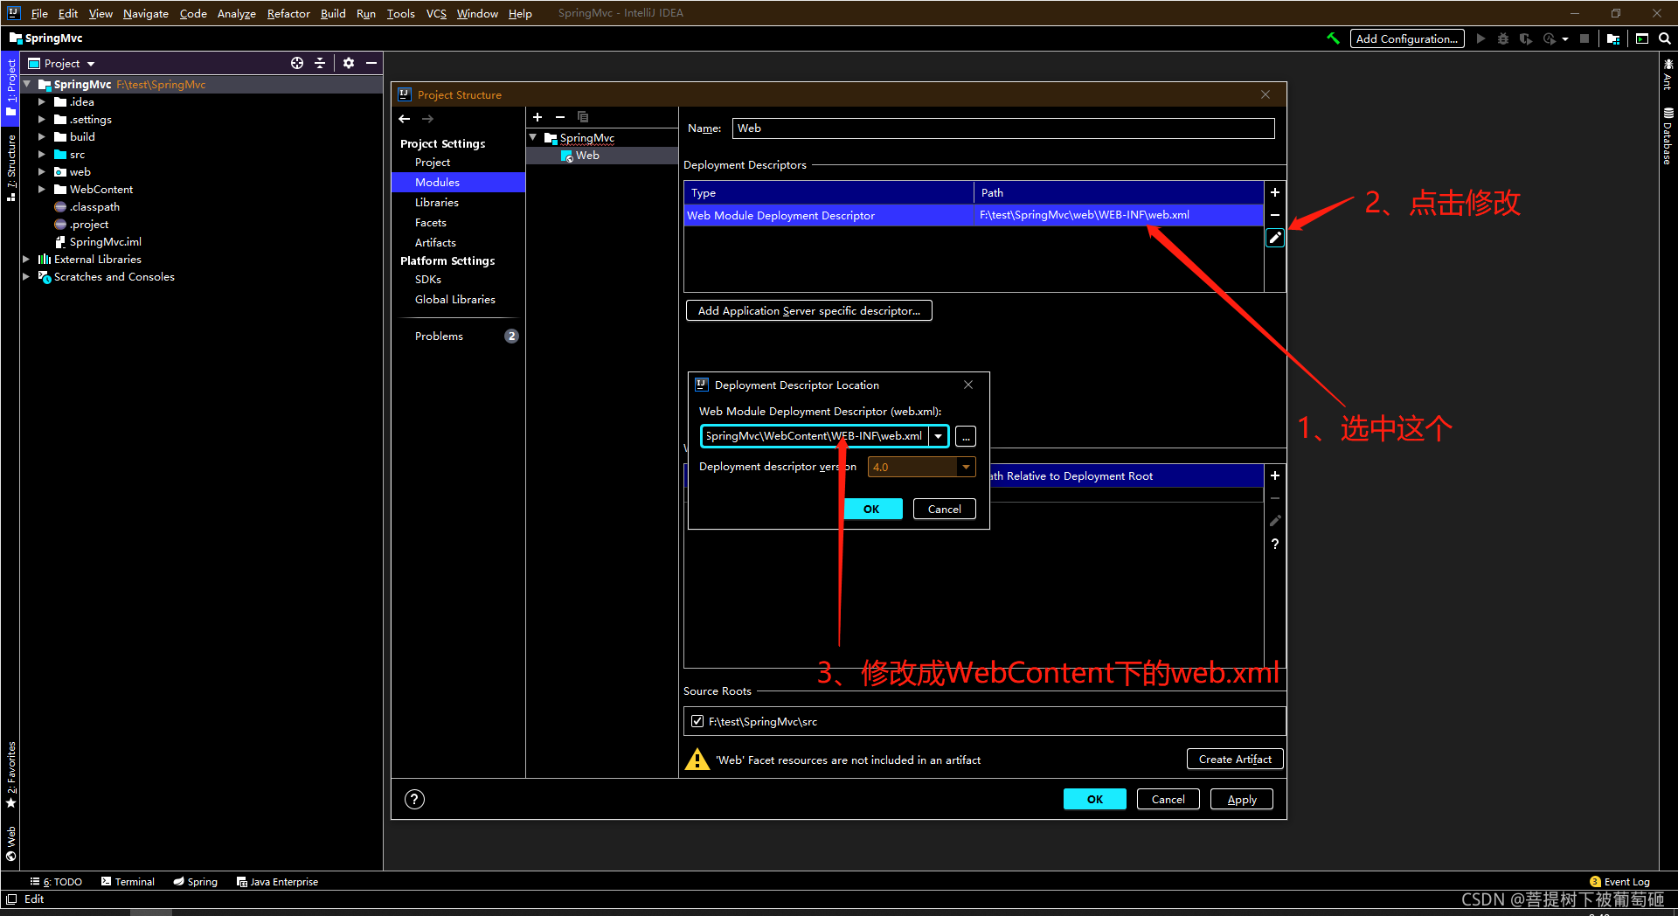The width and height of the screenshot is (1678, 916).
Task: Open the VCS menu
Action: pyautogui.click(x=436, y=13)
